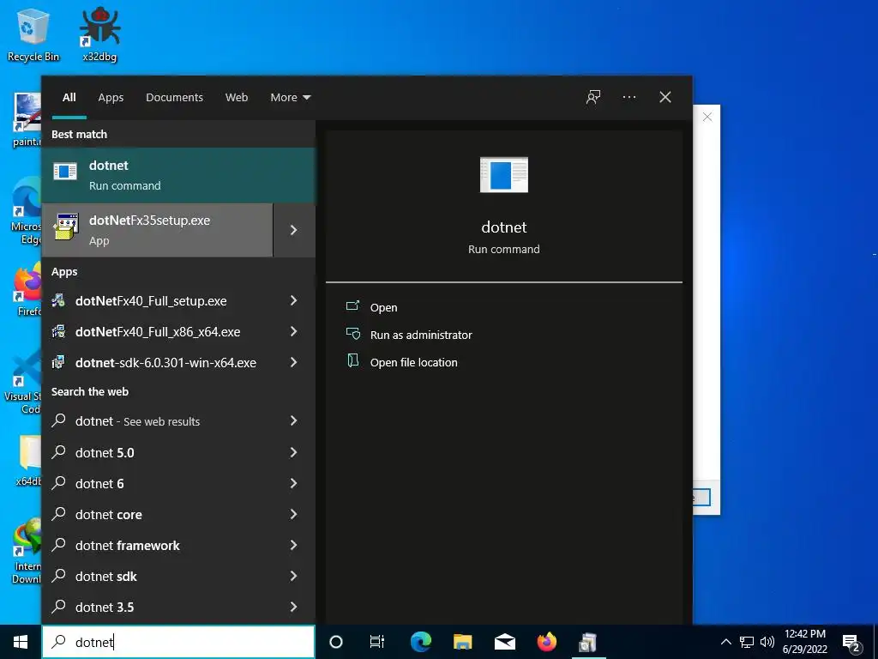Click the Open file location icon
The width and height of the screenshot is (878, 659).
click(352, 360)
